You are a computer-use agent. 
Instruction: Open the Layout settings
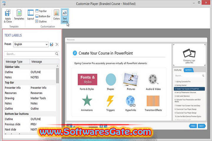click(31, 15)
